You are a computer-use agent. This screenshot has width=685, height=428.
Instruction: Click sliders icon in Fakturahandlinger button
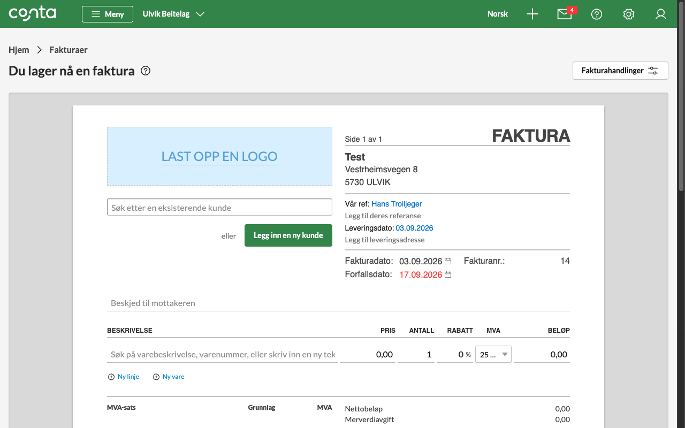click(653, 71)
